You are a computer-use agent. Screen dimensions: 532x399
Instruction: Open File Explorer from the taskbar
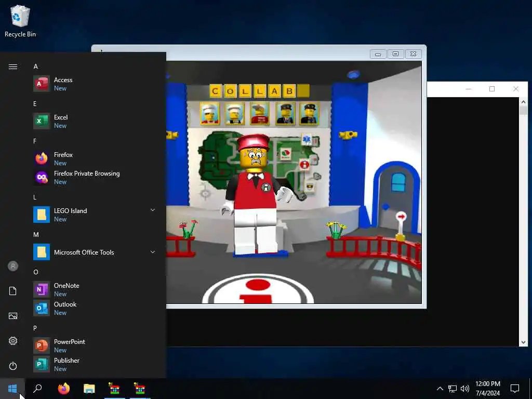(x=89, y=389)
